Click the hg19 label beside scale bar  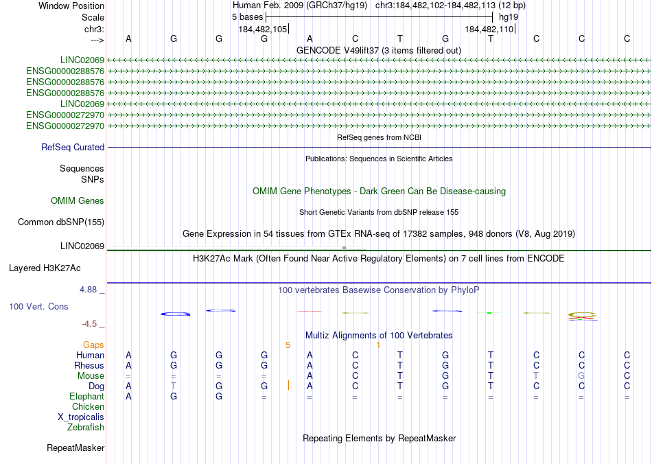(509, 17)
